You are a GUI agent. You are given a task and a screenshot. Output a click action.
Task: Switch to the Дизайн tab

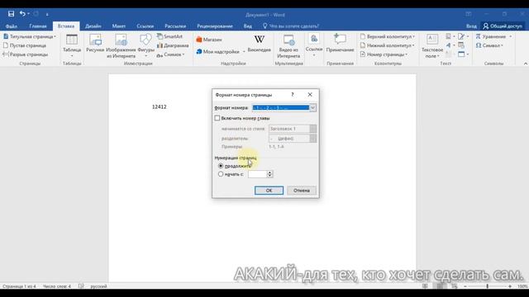pyautogui.click(x=93, y=26)
